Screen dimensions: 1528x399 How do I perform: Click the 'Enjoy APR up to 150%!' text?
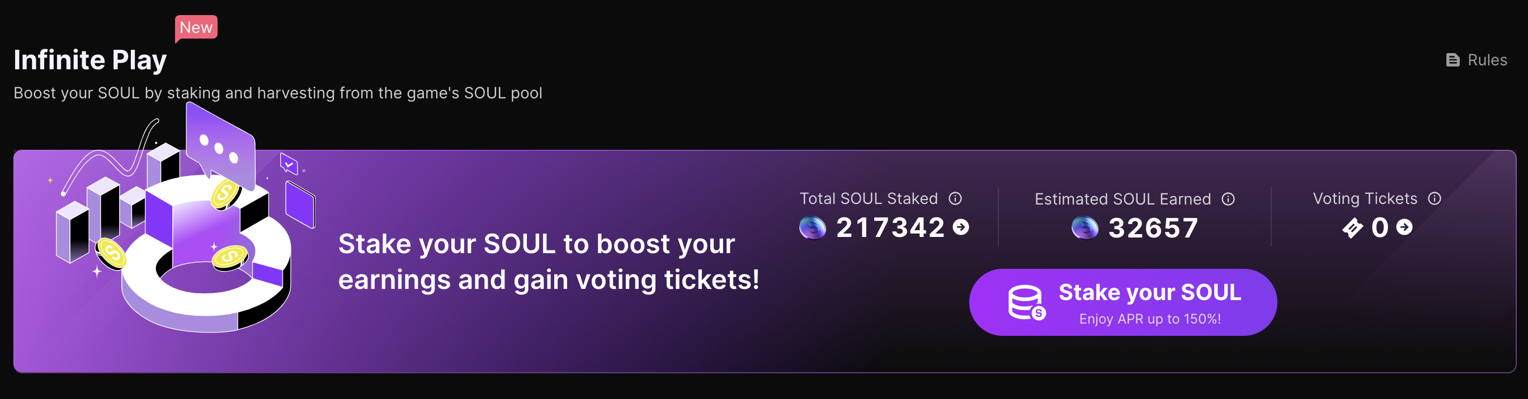point(1149,319)
